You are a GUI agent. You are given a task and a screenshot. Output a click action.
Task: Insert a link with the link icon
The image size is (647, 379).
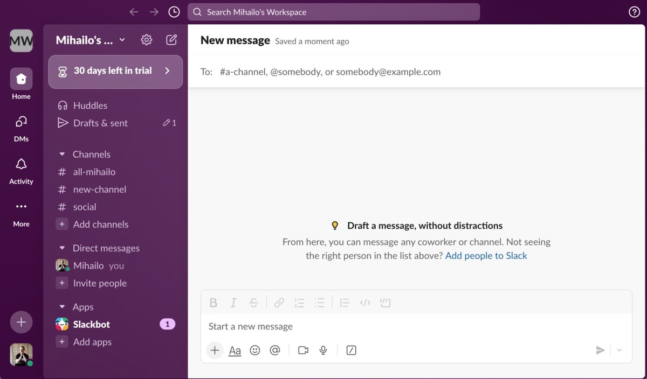[279, 303]
